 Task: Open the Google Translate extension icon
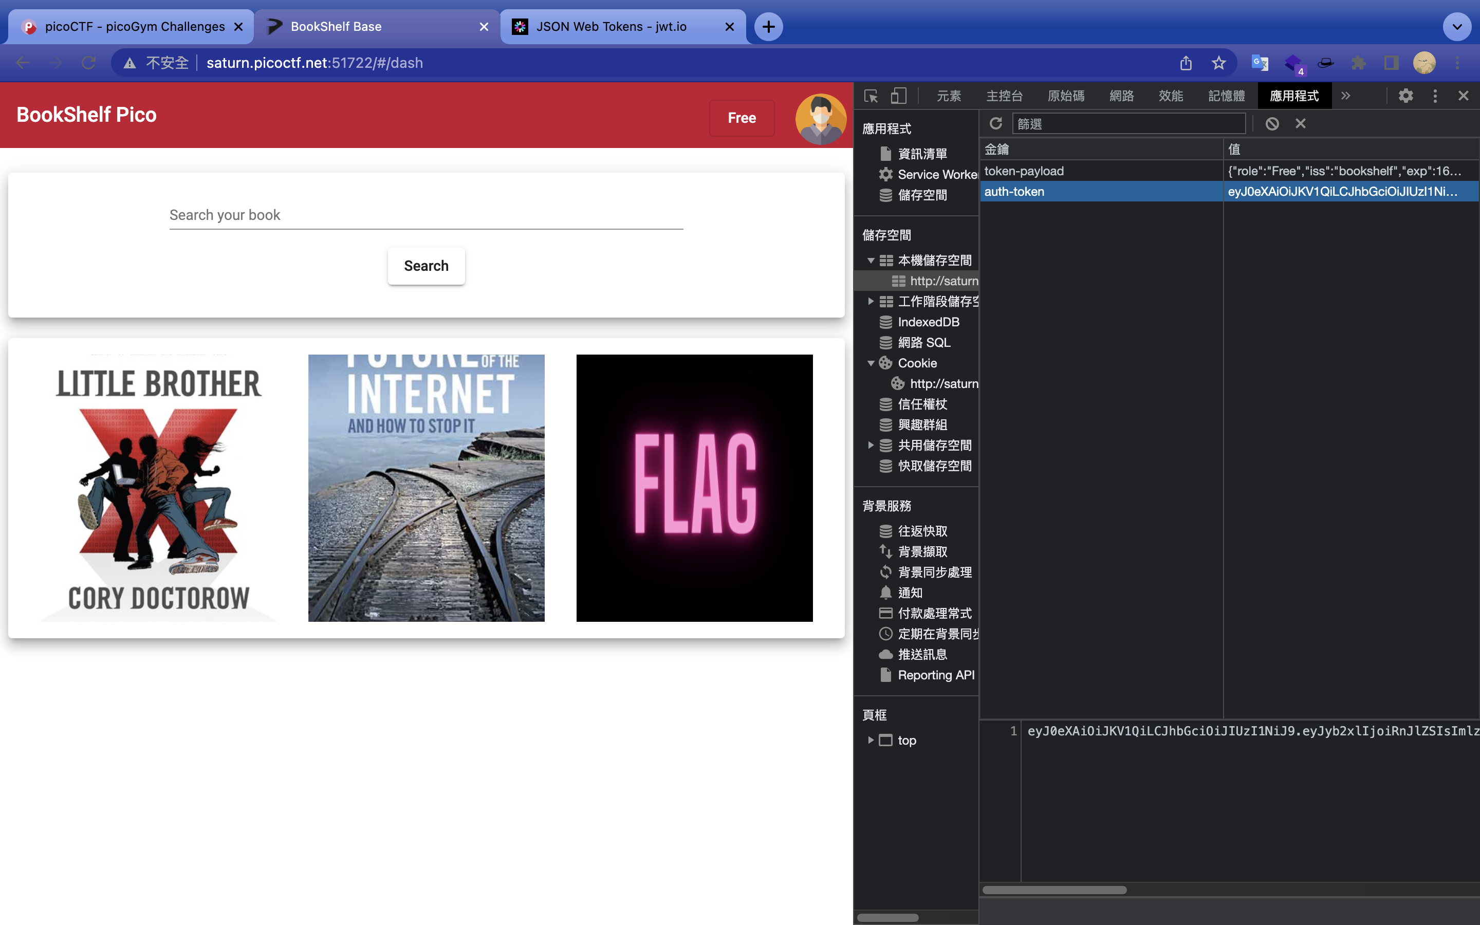click(1260, 63)
